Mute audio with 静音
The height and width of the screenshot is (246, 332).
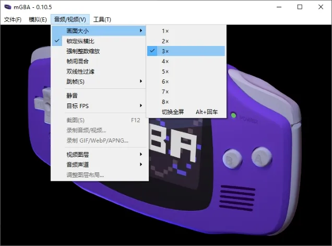(72, 96)
